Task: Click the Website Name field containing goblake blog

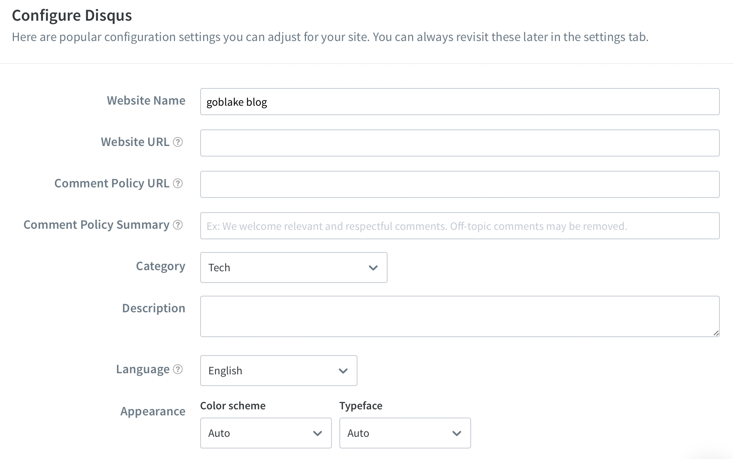Action: (x=459, y=102)
